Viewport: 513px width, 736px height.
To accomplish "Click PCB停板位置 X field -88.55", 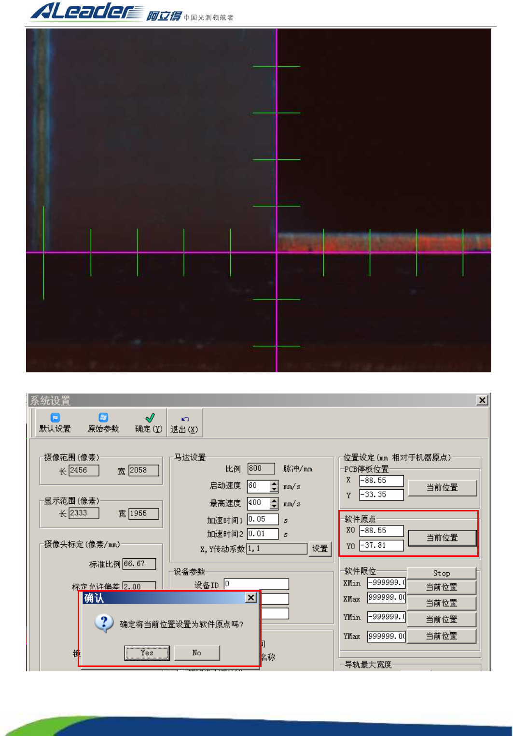I will click(x=381, y=481).
